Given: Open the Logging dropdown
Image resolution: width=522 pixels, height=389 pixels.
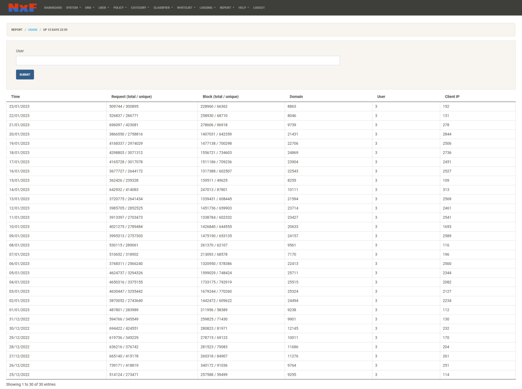Looking at the screenshot, I should coord(207,8).
